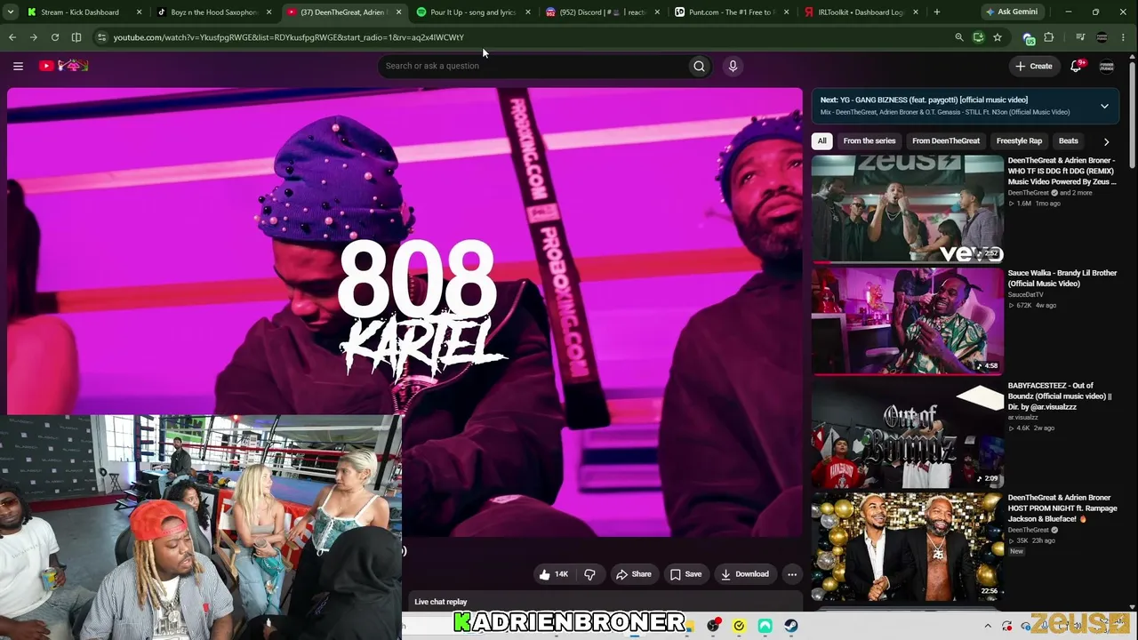Go forward with browser forward arrow
The image size is (1138, 640).
click(34, 37)
